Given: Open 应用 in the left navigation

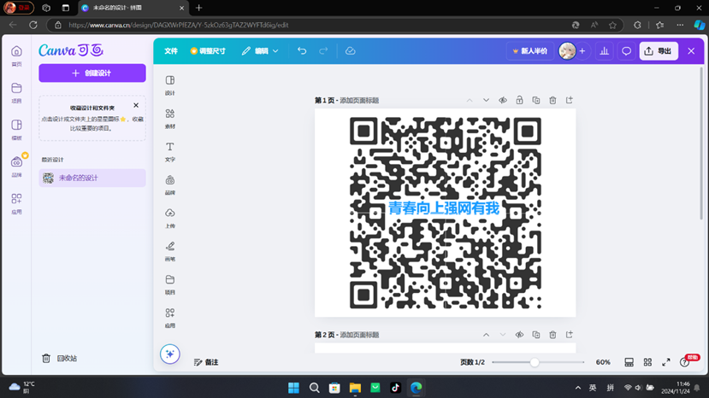Looking at the screenshot, I should pyautogui.click(x=17, y=203).
